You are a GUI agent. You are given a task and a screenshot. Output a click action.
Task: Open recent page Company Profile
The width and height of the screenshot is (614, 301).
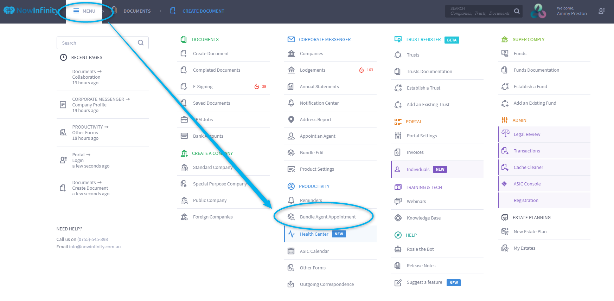(x=89, y=105)
